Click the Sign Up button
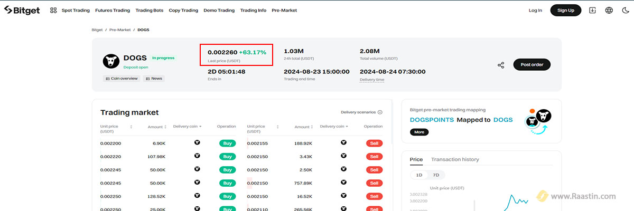 tap(566, 10)
